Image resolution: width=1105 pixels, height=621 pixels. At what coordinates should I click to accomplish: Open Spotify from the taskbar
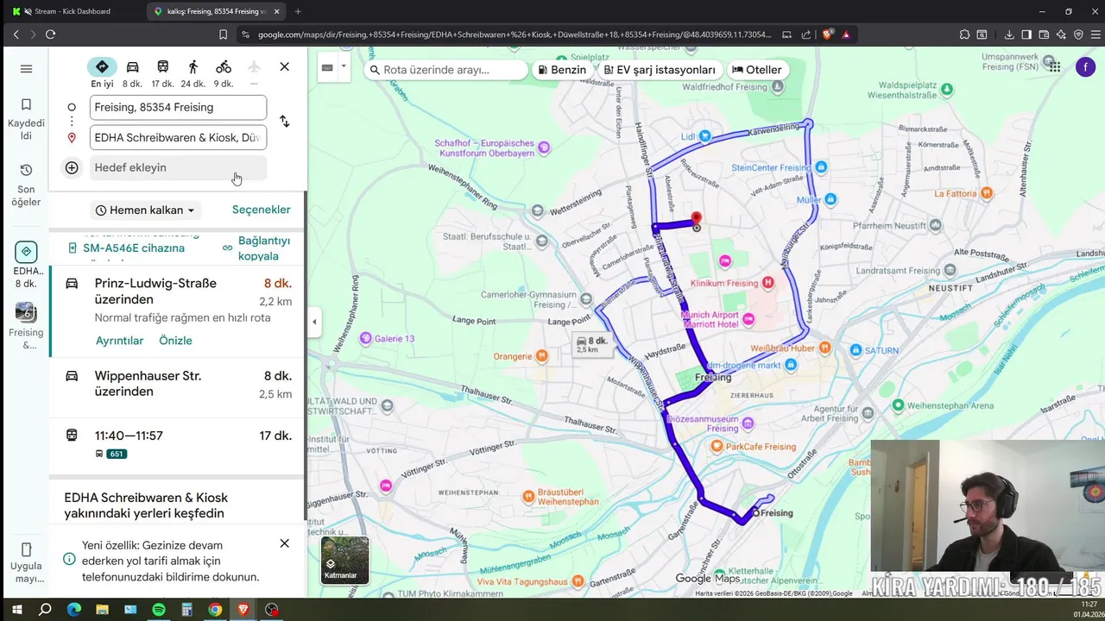[159, 610]
